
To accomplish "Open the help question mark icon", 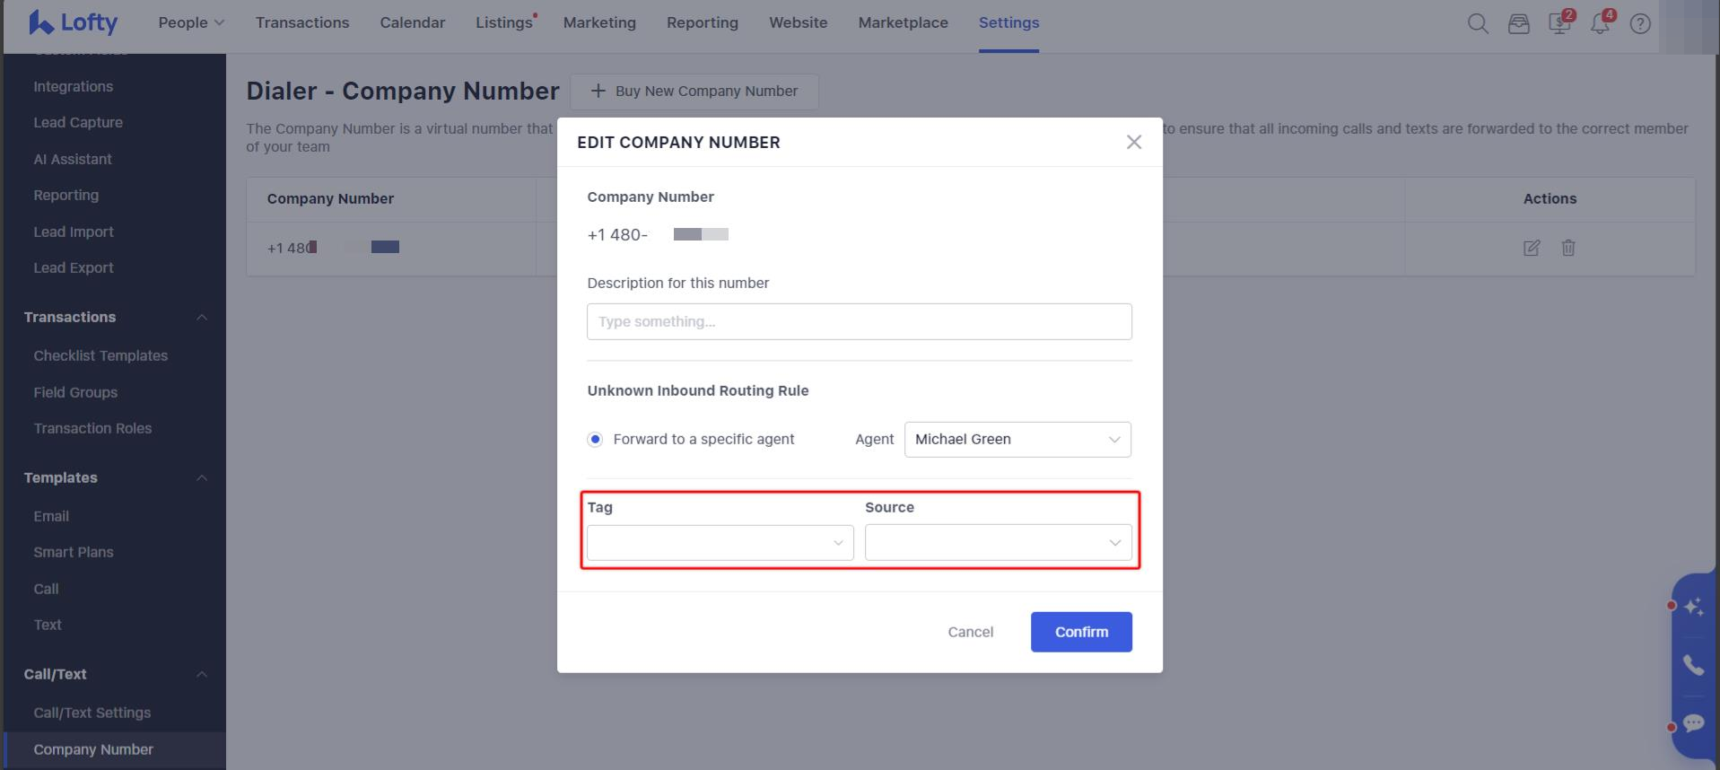I will (1640, 24).
